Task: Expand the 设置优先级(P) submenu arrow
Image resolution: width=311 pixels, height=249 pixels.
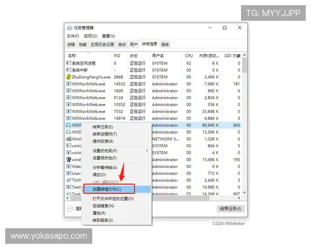Action: 147,151
